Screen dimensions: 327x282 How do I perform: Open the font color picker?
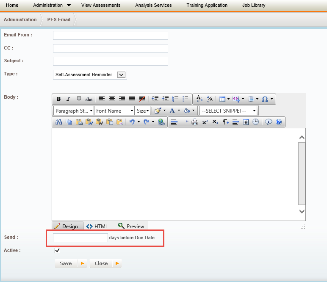(172, 111)
